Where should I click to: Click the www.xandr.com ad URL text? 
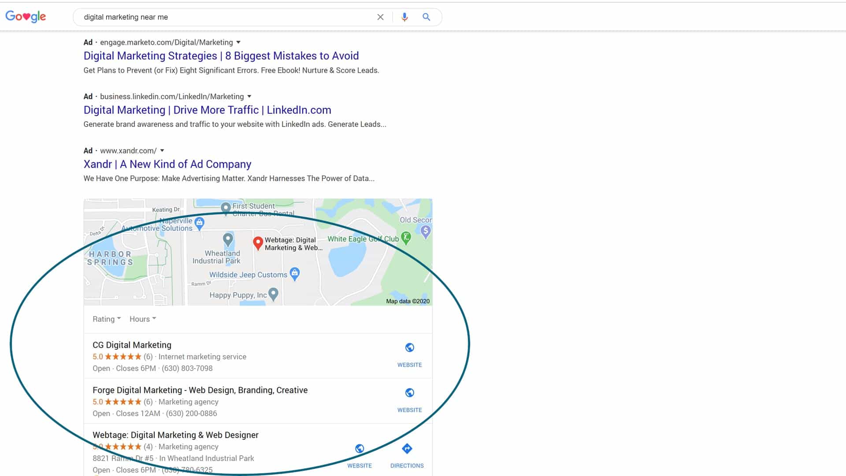[x=128, y=151]
